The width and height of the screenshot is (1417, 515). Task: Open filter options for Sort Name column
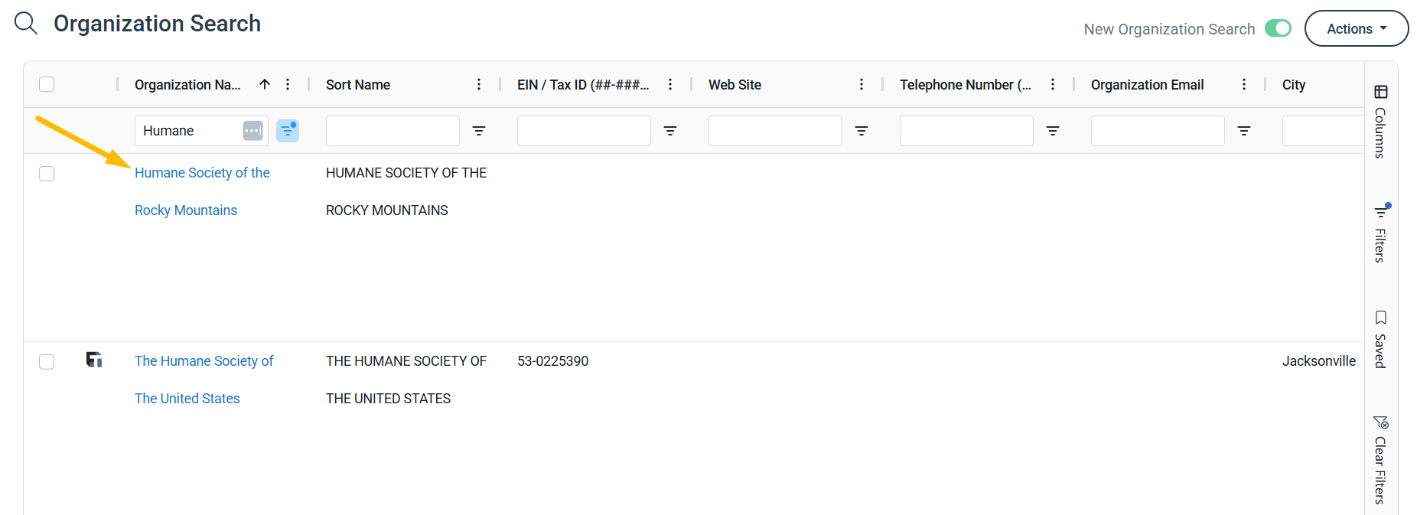point(479,131)
